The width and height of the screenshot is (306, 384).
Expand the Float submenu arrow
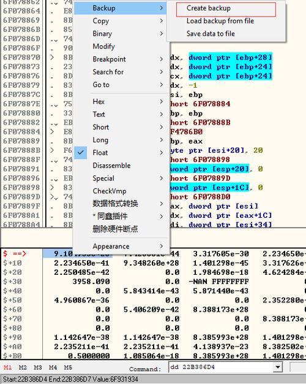click(x=162, y=153)
